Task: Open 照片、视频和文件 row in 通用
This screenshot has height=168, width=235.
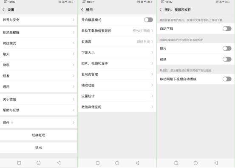Action: point(117,63)
